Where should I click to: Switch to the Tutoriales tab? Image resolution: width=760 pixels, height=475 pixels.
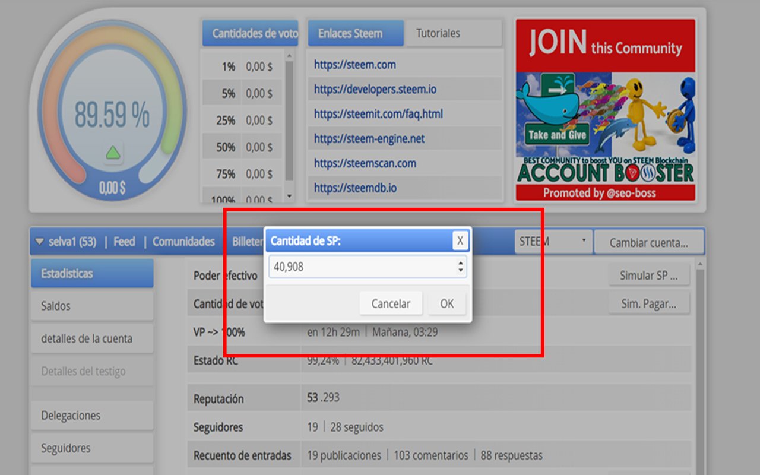[x=453, y=33]
